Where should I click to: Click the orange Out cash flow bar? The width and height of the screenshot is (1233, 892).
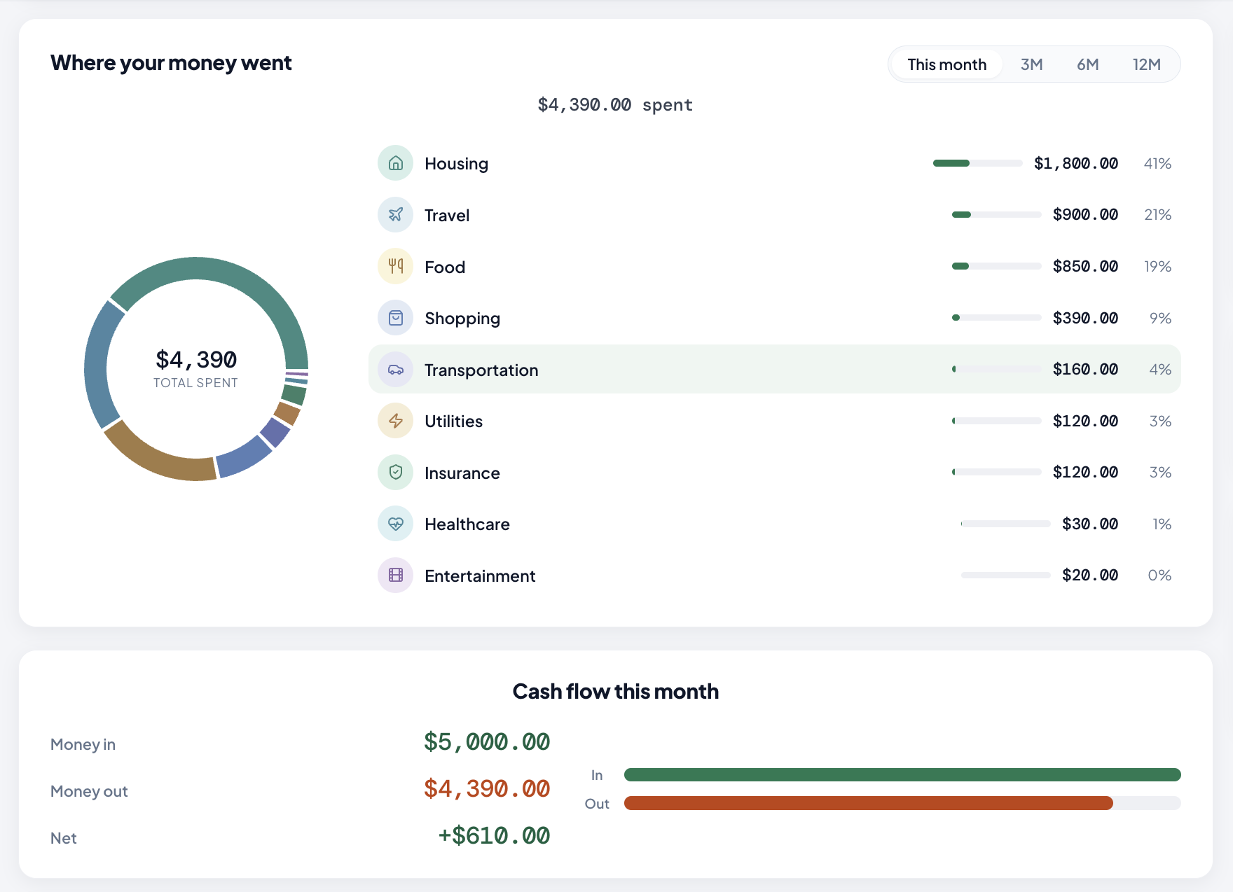pos(869,803)
